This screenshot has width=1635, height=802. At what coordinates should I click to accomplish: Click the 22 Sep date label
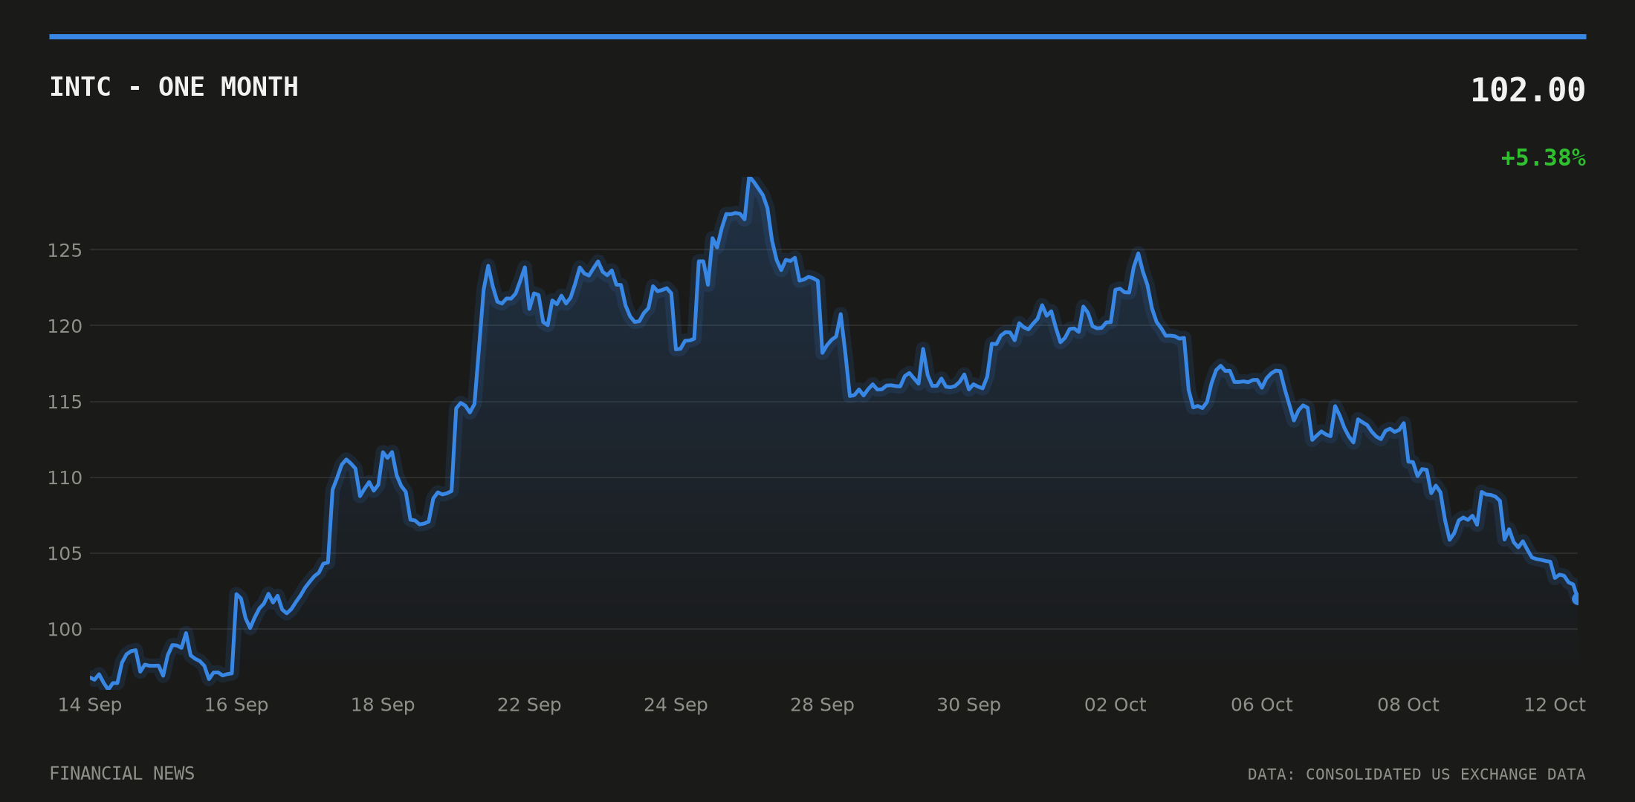[529, 705]
